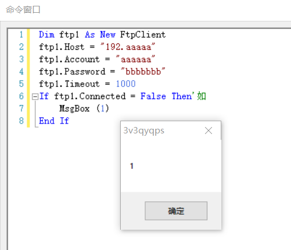Image resolution: width=291 pixels, height=250 pixels.
Task: Close the 3v3qyqps message dialog
Action: click(x=209, y=131)
